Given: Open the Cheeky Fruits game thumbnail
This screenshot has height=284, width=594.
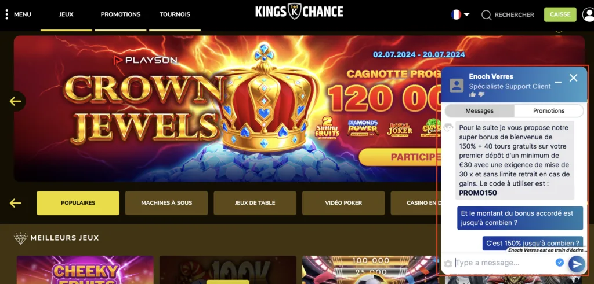Looking at the screenshot, I should [85, 270].
